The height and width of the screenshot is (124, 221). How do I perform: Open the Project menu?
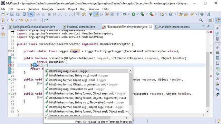[73, 9]
